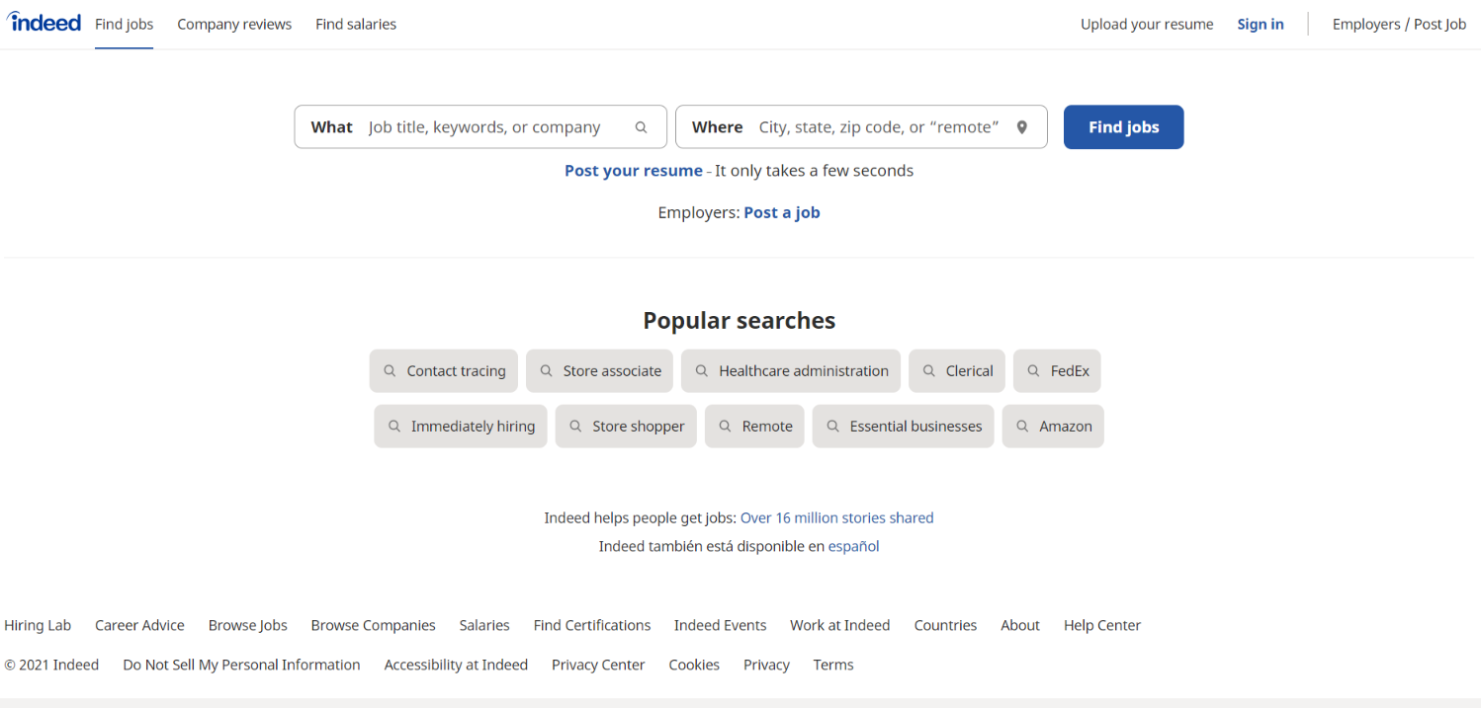
Task: Open Indeed Events footer link
Action: [x=720, y=625]
